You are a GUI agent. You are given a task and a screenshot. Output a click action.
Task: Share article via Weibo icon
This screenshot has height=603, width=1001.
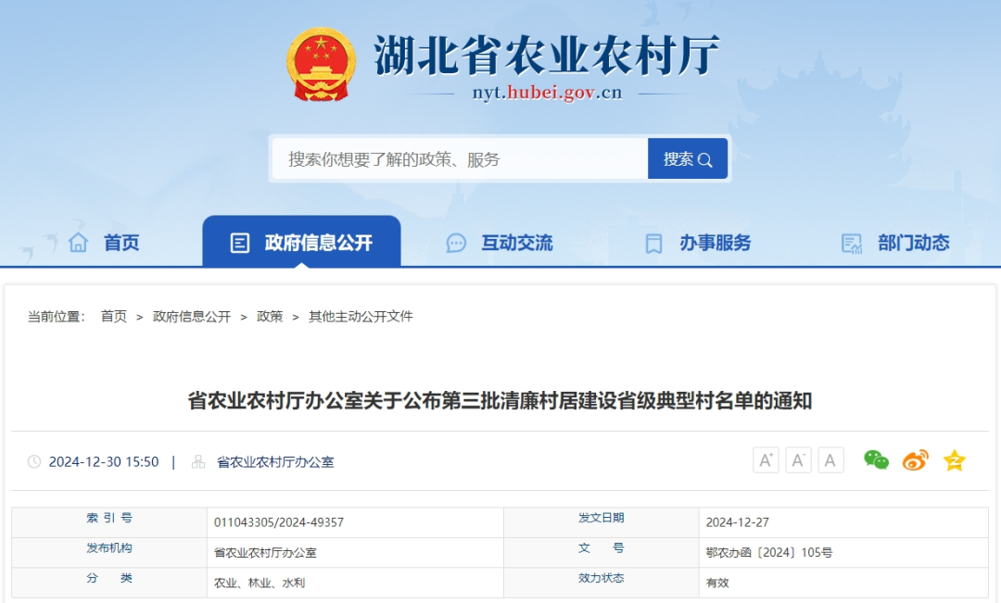click(915, 460)
